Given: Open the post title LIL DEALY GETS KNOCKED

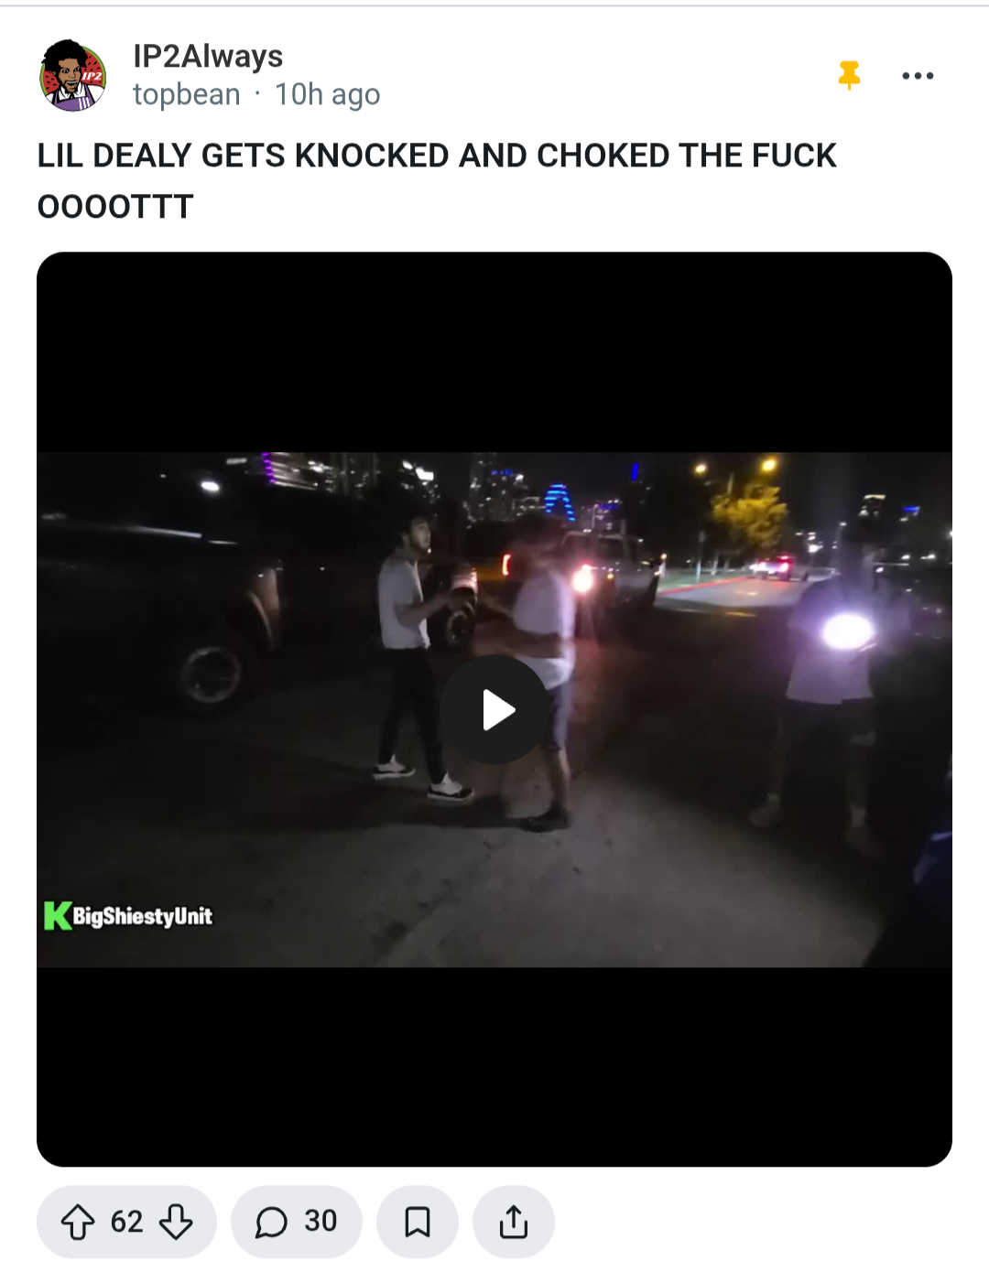Looking at the screenshot, I should click(x=437, y=180).
